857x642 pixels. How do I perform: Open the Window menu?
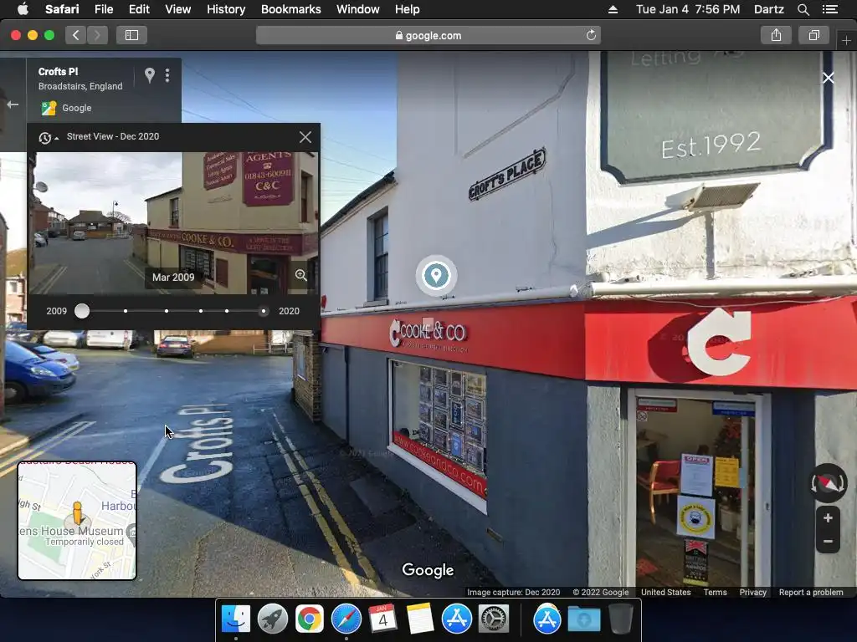click(x=357, y=9)
